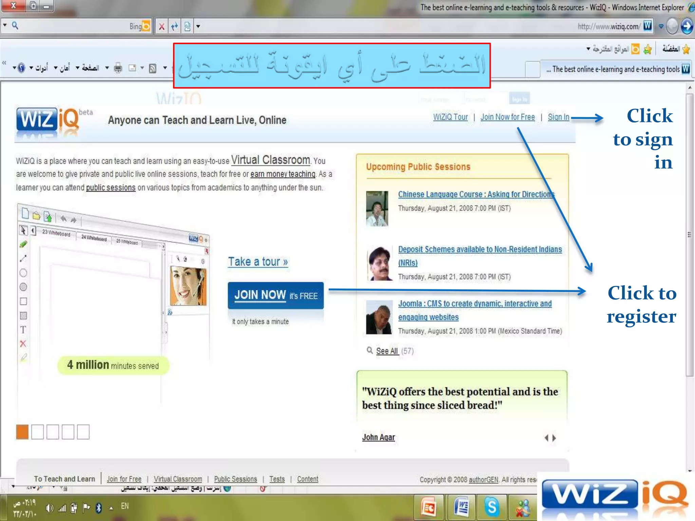This screenshot has width=695, height=521.
Task: Open the address bar history dropdown
Action: [x=661, y=26]
